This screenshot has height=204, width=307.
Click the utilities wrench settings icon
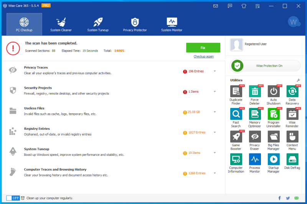(298, 80)
